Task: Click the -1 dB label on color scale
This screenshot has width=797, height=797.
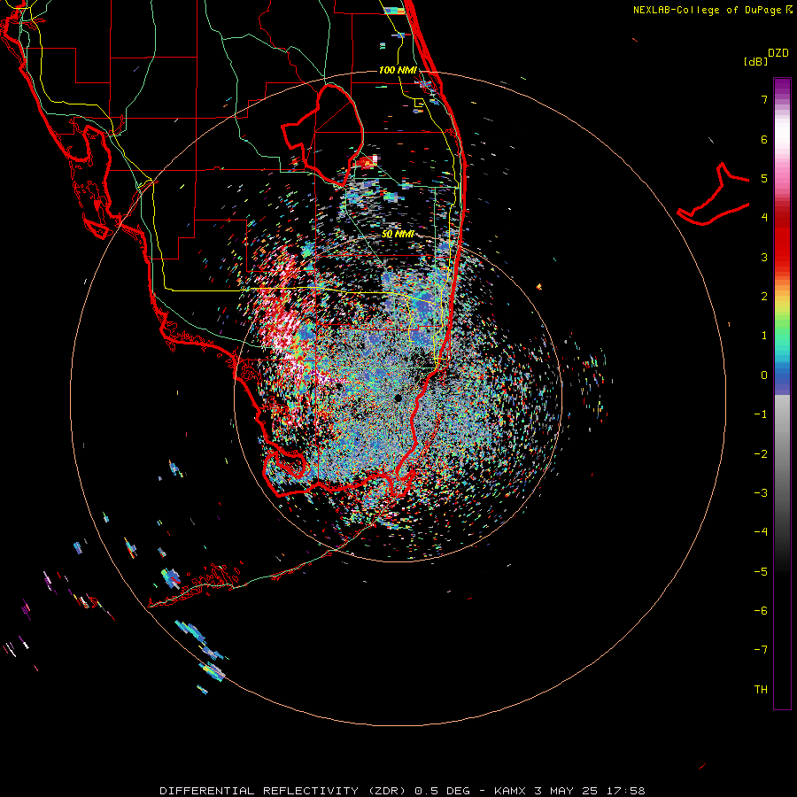Action: [x=761, y=414]
